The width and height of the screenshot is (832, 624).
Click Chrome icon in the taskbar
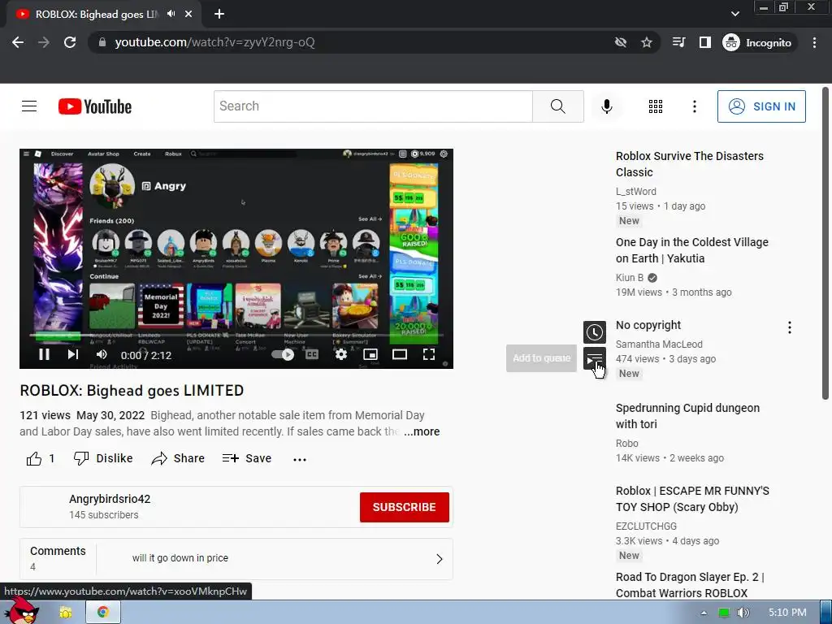pos(103,613)
